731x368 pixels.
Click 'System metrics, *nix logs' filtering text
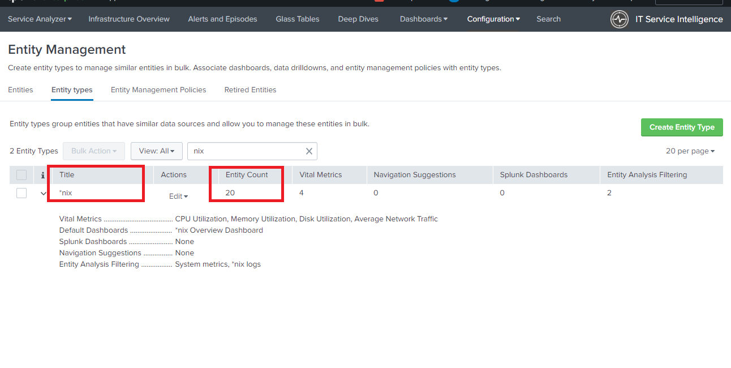tap(218, 264)
